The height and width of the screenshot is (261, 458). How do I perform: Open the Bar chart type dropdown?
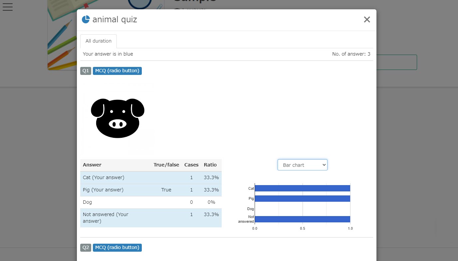click(302, 165)
